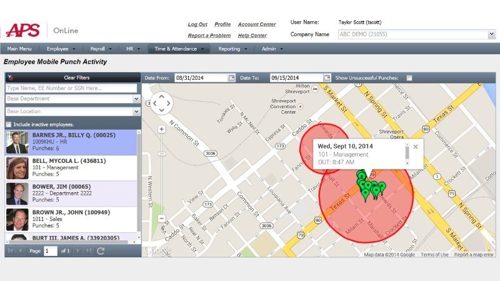Viewport: 500px width, 281px height.
Task: Zoom in on the map
Action: pyautogui.click(x=162, y=129)
